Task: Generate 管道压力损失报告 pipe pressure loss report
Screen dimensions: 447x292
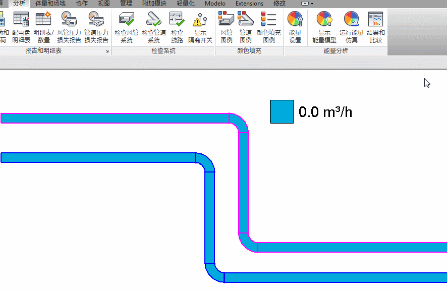Action: tap(96, 27)
